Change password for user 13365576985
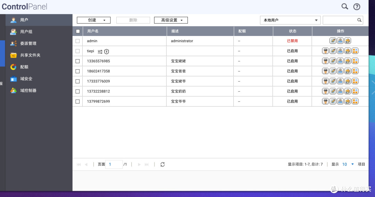 (325, 61)
